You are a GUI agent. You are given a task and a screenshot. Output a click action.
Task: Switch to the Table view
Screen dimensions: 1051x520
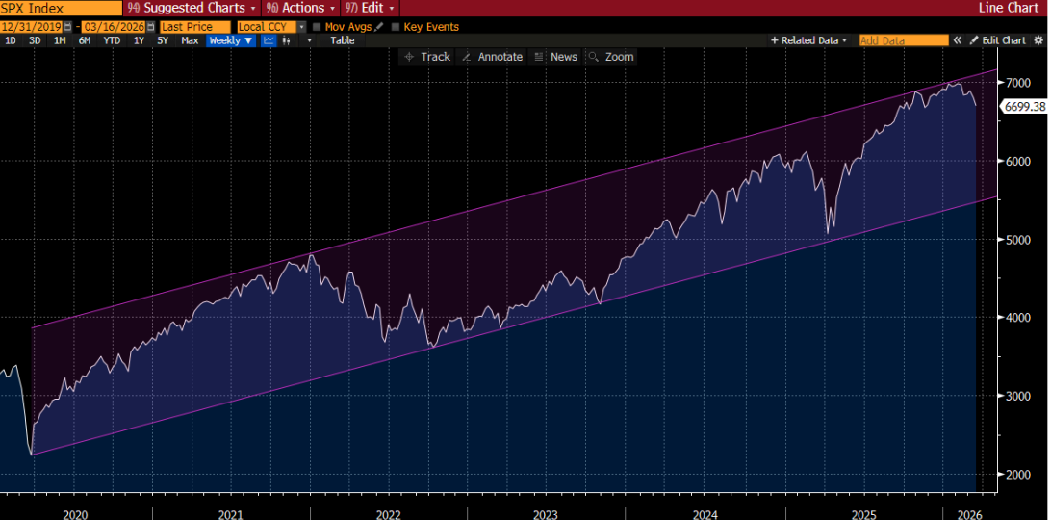[343, 40]
